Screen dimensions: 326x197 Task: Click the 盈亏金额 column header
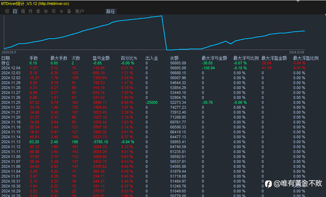[x=101, y=58]
